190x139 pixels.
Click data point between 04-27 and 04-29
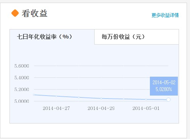(79, 97)
